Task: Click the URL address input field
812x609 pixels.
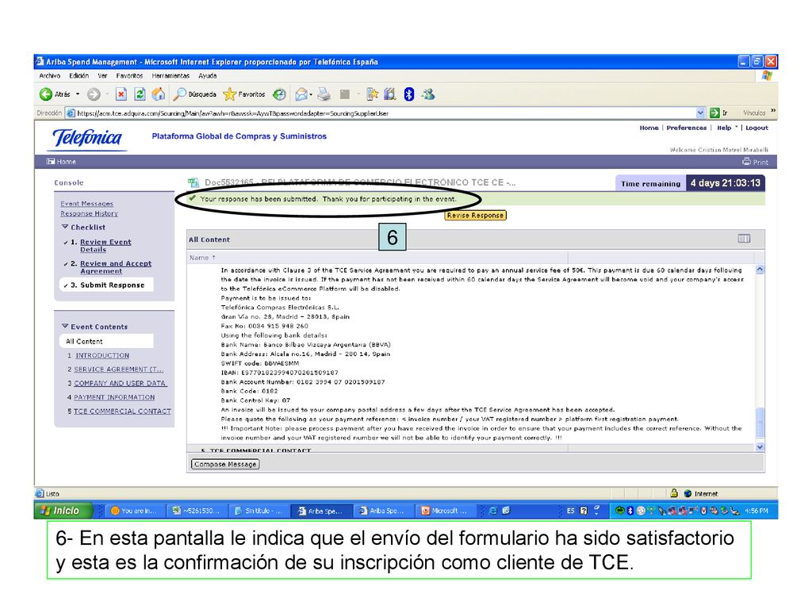Action: (x=386, y=113)
